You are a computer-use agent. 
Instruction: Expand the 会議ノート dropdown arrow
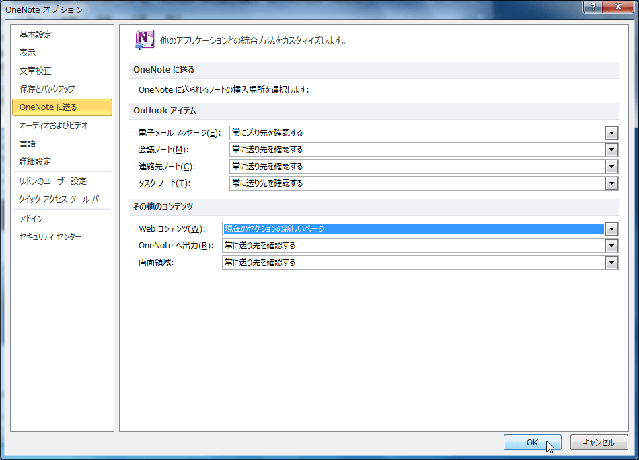point(611,150)
